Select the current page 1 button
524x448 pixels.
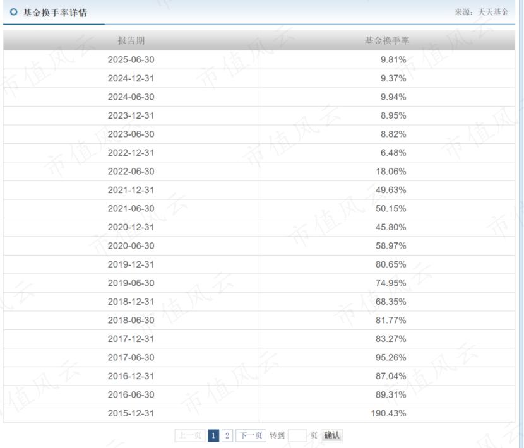[215, 435]
